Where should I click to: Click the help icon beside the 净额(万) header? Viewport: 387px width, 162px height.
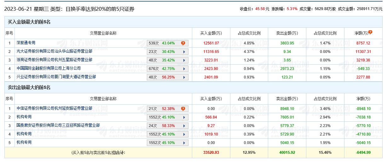[x=370, y=32]
